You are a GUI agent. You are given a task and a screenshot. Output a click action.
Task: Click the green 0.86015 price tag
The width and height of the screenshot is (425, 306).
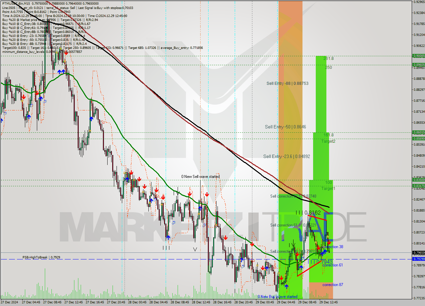418,132
